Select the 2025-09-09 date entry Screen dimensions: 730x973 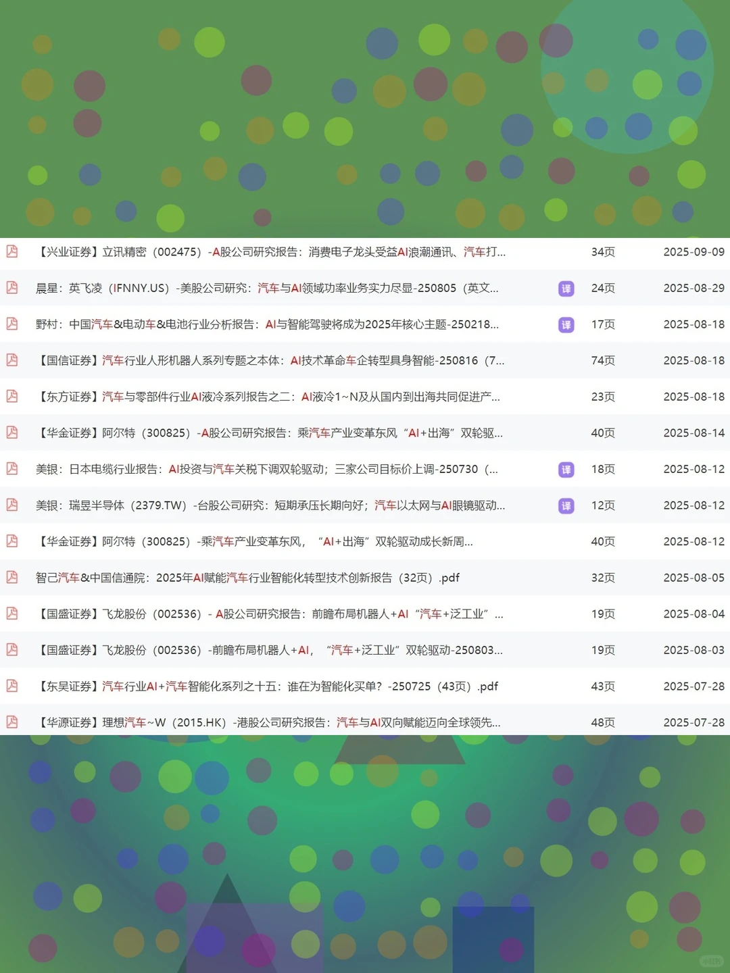click(694, 251)
